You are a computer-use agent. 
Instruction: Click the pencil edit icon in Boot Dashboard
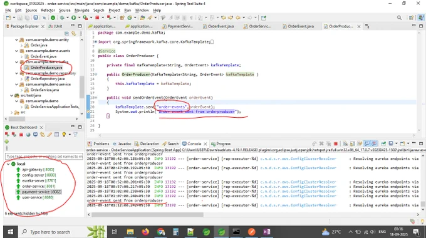pos(49,135)
